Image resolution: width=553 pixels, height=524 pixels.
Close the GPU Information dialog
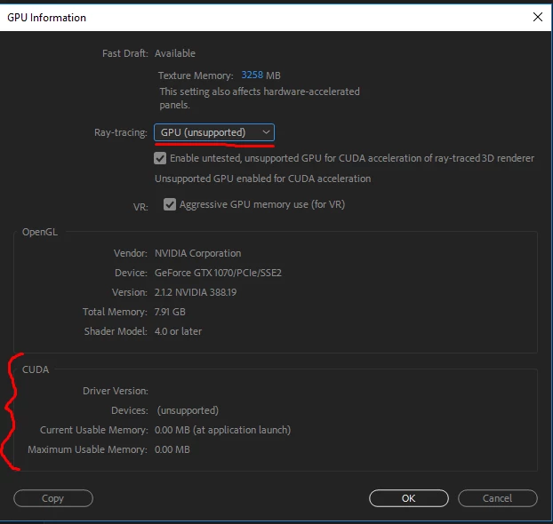click(538, 17)
